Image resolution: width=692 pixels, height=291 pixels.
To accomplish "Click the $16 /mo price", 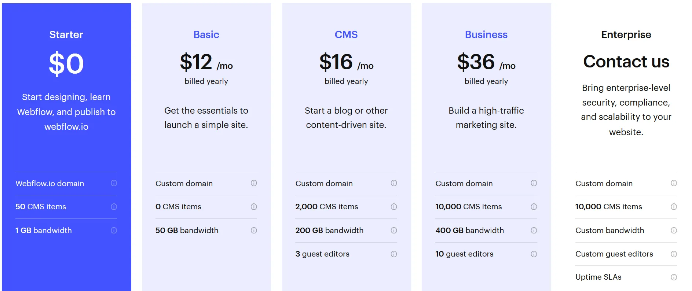I will click(346, 62).
